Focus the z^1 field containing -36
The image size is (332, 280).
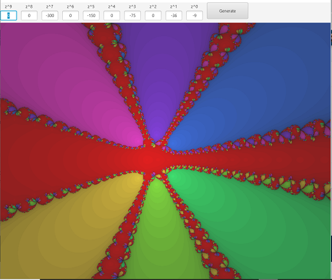click(173, 15)
